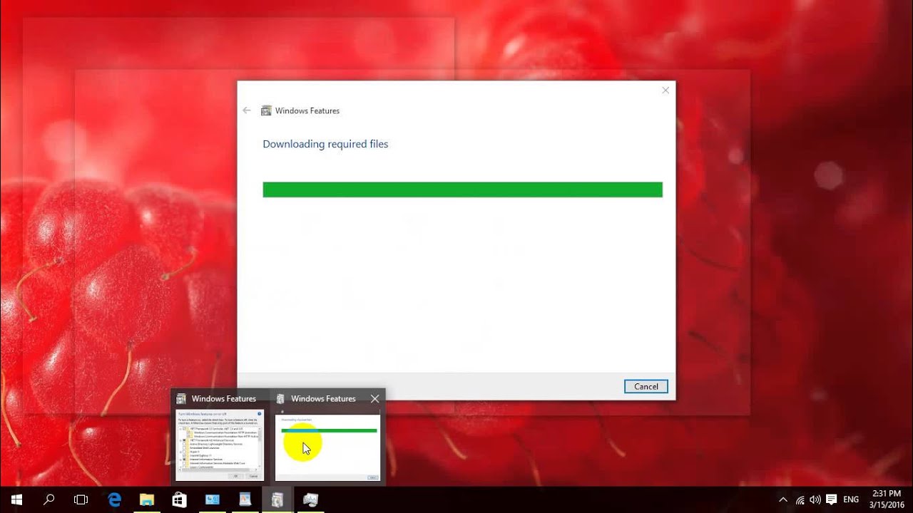The height and width of the screenshot is (513, 913).
Task: Show hidden system tray icons
Action: 783,500
